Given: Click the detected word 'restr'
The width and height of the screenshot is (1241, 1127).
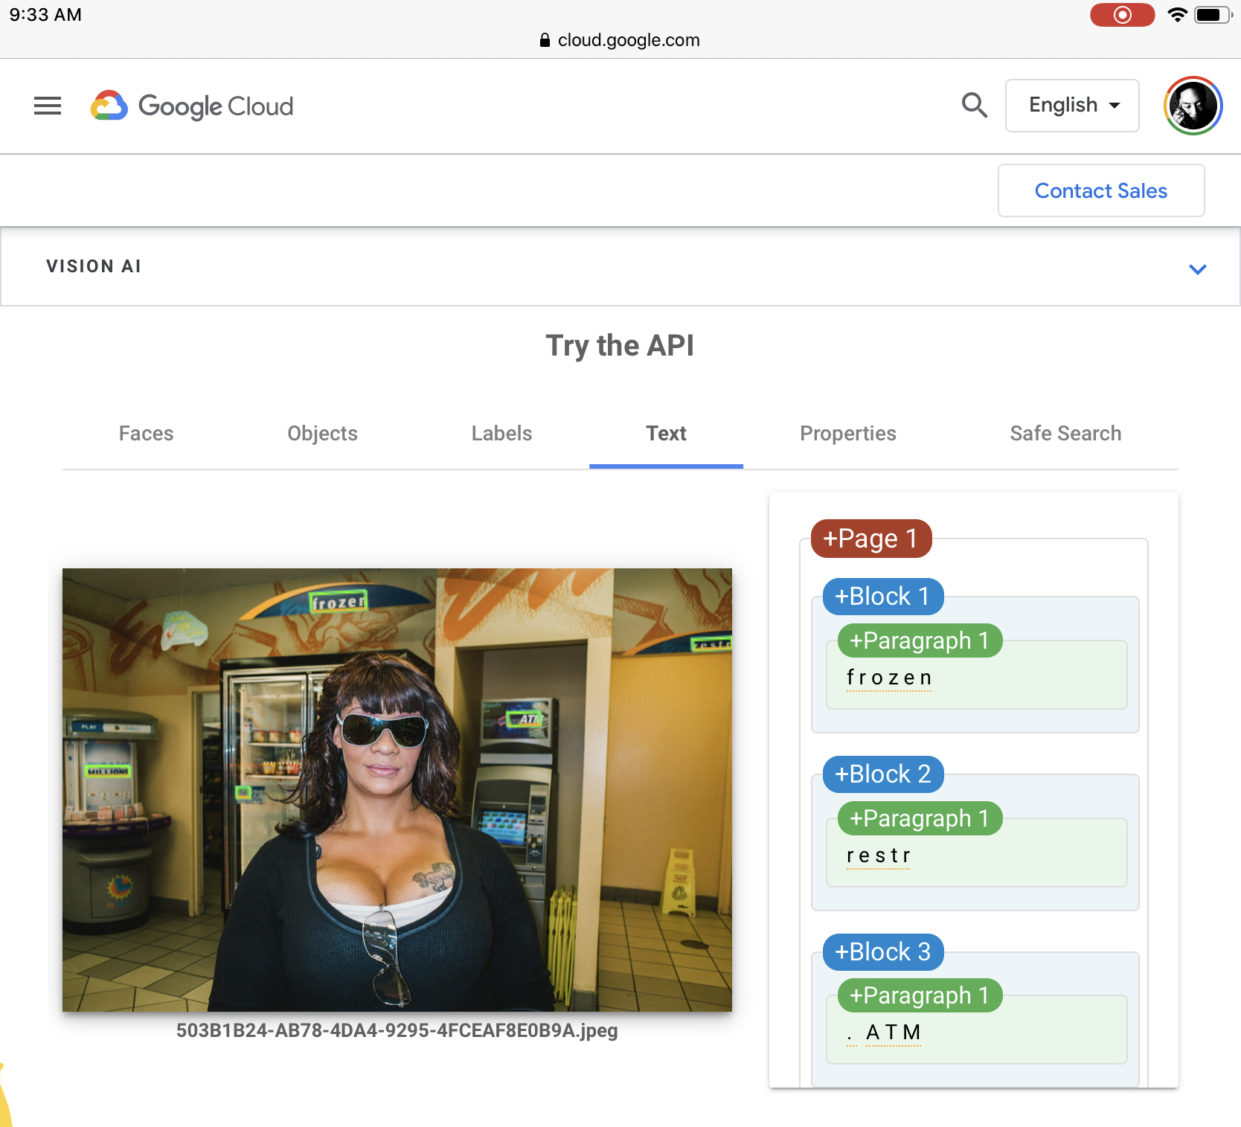Looking at the screenshot, I should pyautogui.click(x=879, y=855).
